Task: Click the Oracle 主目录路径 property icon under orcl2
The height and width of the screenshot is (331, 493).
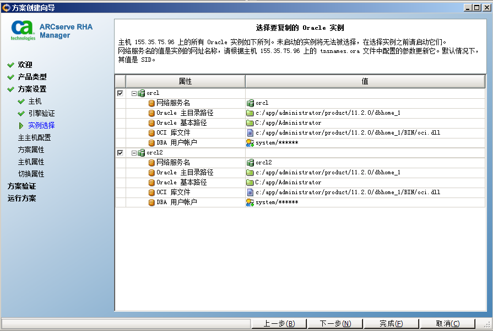Action: pos(151,173)
